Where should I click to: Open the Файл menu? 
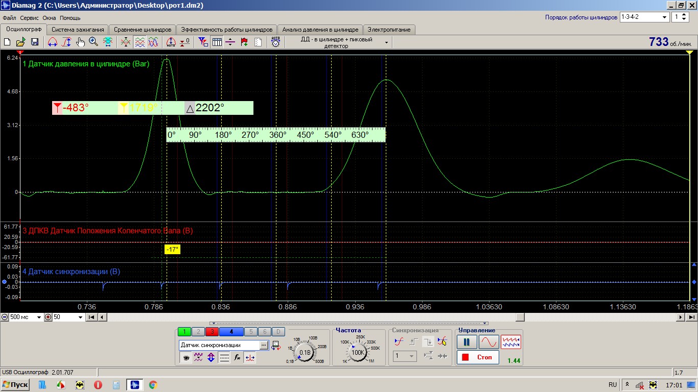(x=9, y=18)
